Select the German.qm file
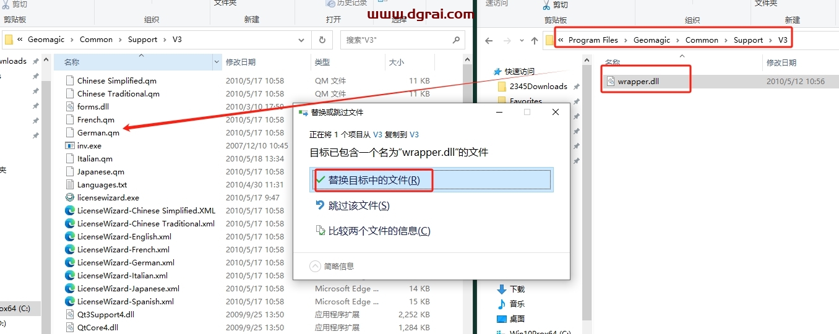Viewport: 839px width, 334px height. click(x=98, y=132)
